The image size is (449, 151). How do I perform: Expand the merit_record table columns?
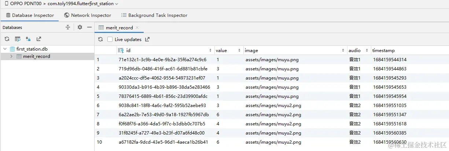point(11,56)
